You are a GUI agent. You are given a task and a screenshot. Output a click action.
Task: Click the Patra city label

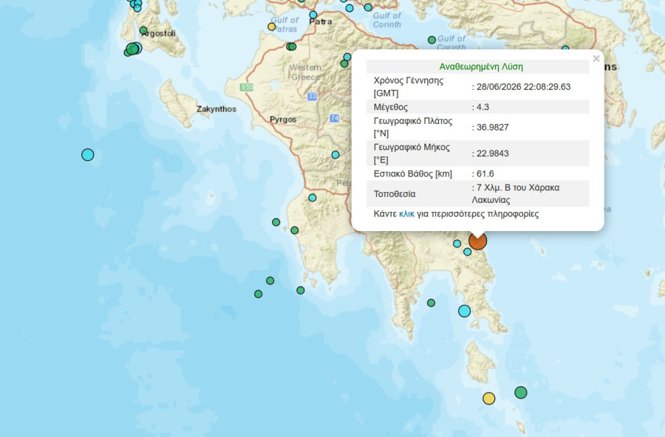click(x=321, y=21)
